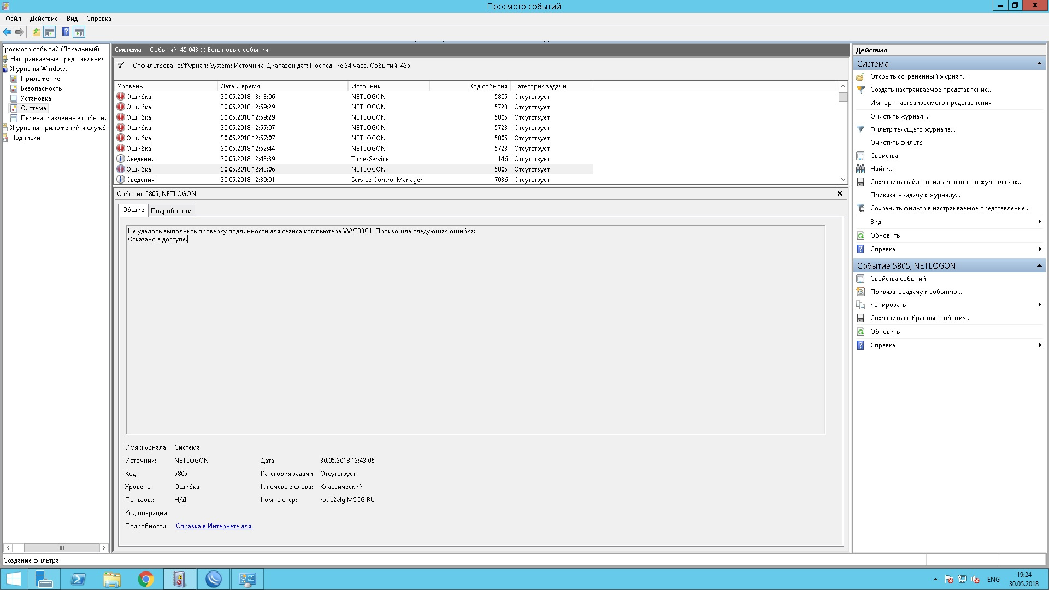
Task: Open the Действие menu
Action: 44,19
